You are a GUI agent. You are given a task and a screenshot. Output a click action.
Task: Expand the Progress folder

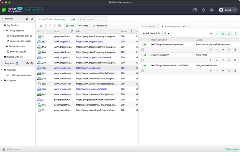pos(2,80)
